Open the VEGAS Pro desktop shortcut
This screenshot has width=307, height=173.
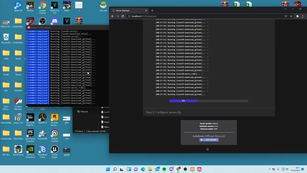[55, 8]
